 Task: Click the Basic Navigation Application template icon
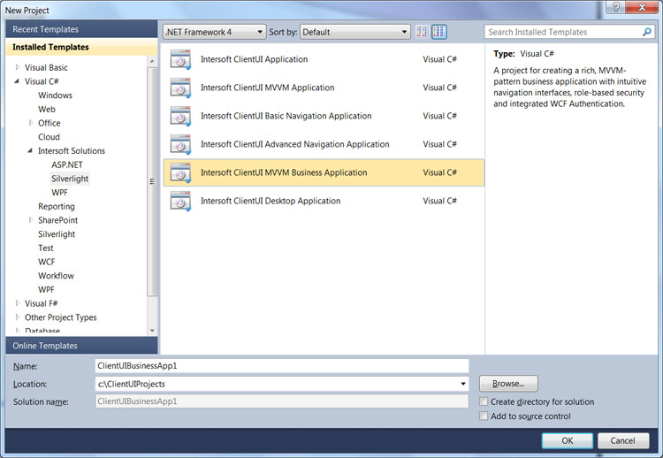(180, 117)
